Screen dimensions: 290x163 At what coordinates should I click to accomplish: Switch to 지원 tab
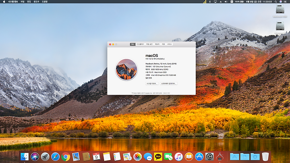[163, 44]
